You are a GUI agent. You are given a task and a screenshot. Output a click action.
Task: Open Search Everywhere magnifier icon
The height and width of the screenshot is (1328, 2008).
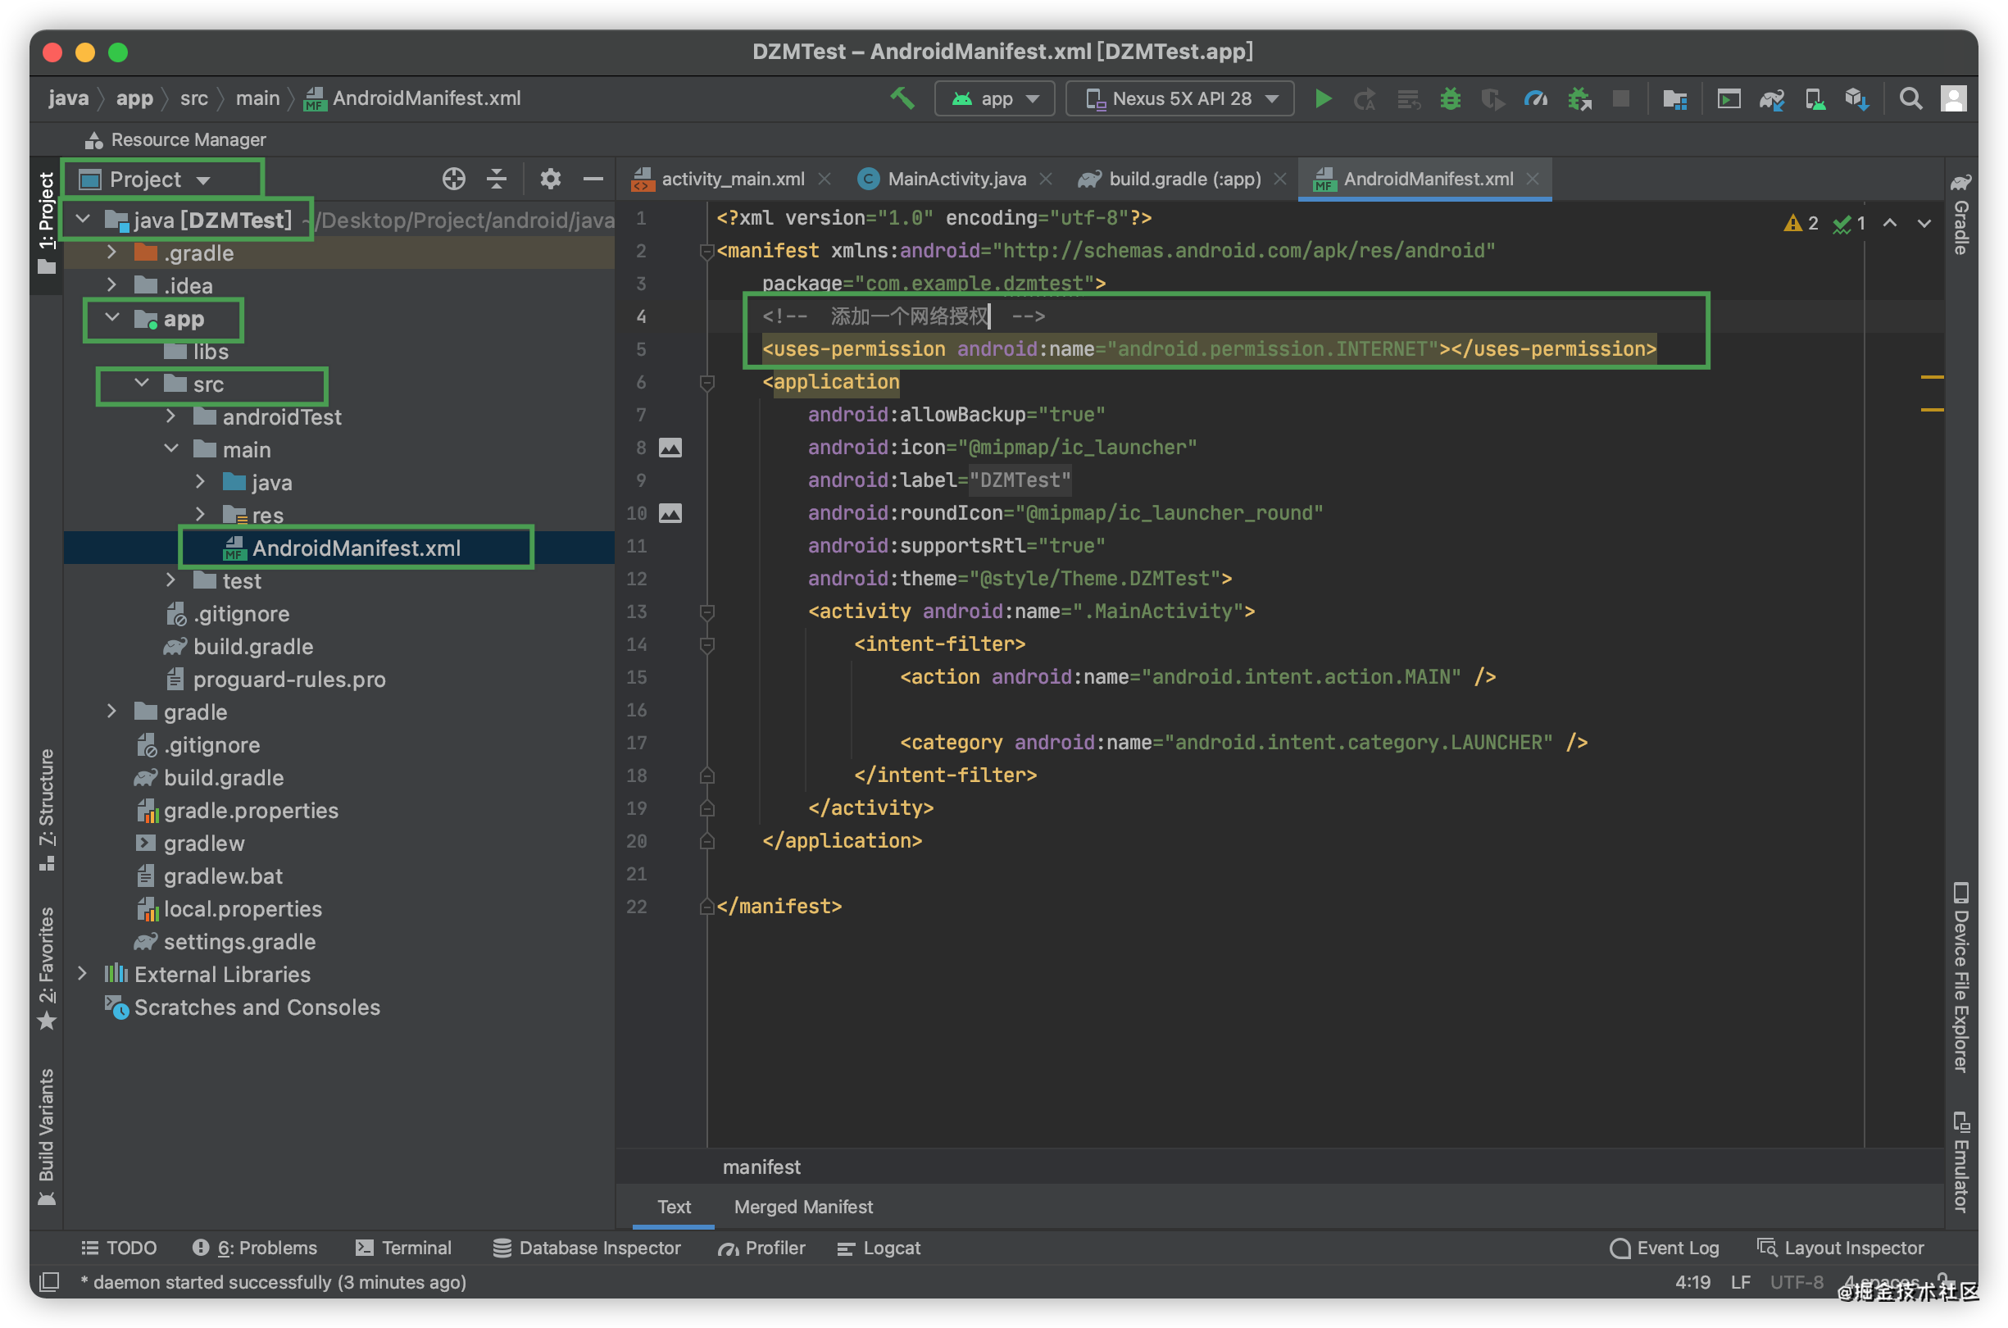[1910, 99]
